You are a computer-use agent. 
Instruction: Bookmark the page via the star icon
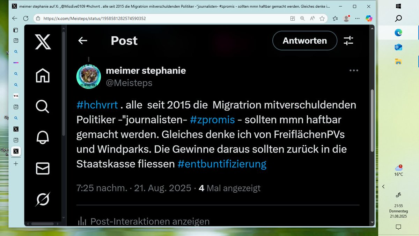pos(322,18)
